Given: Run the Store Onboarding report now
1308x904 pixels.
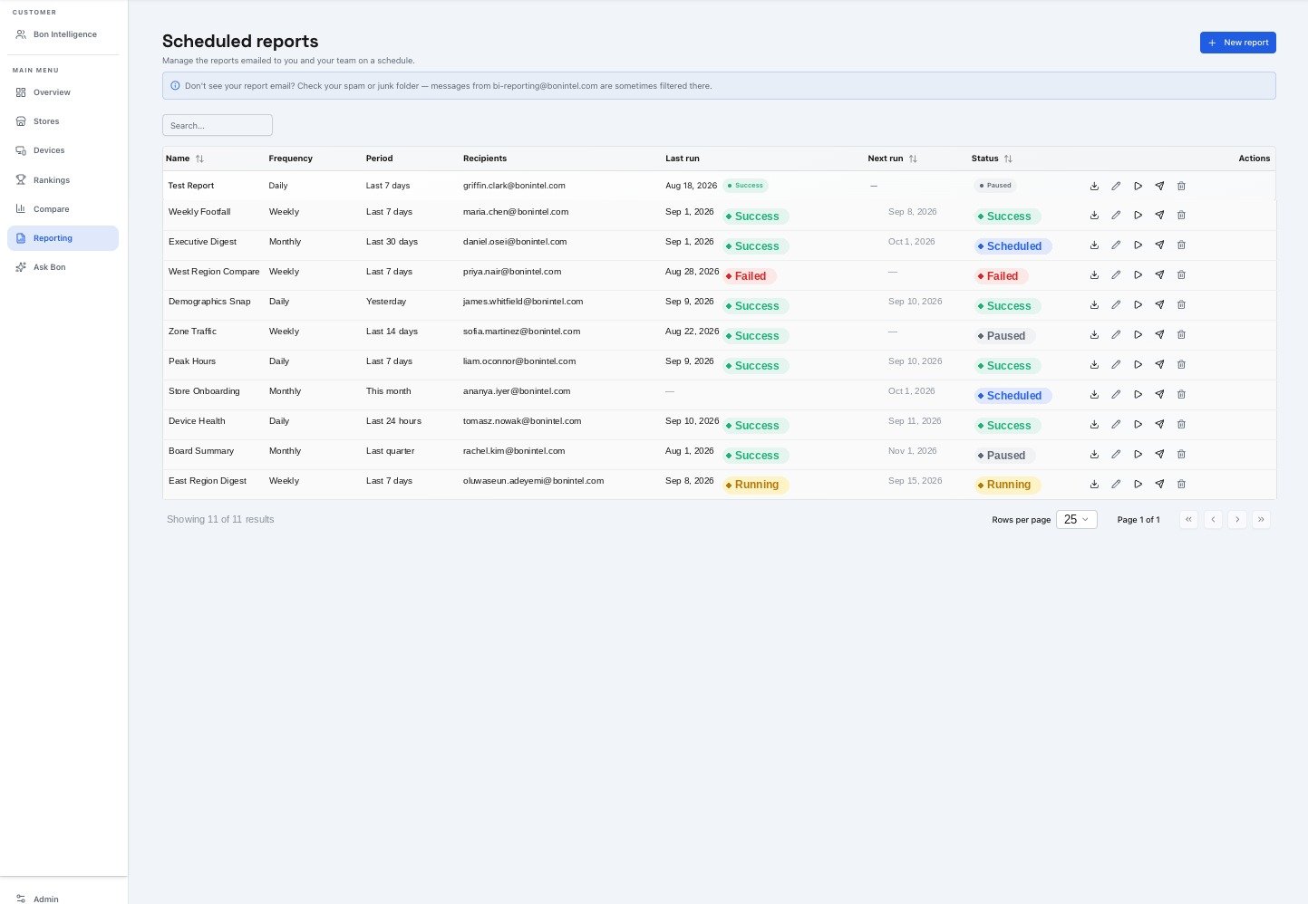Looking at the screenshot, I should click(1138, 395).
